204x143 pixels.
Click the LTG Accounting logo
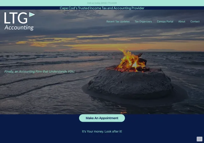[x=19, y=21]
